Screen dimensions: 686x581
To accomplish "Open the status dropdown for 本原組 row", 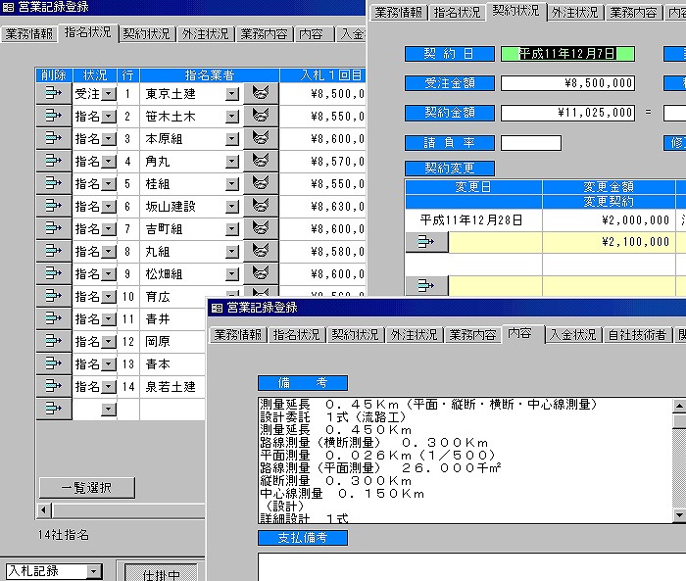I will pos(108,139).
